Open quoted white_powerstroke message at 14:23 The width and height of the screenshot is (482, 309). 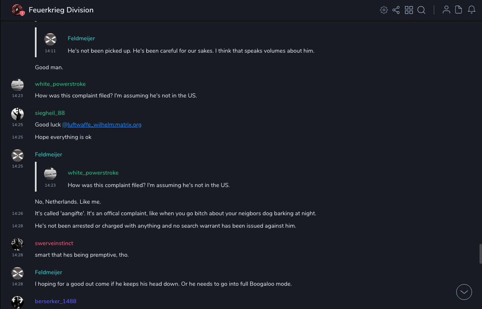(149, 185)
